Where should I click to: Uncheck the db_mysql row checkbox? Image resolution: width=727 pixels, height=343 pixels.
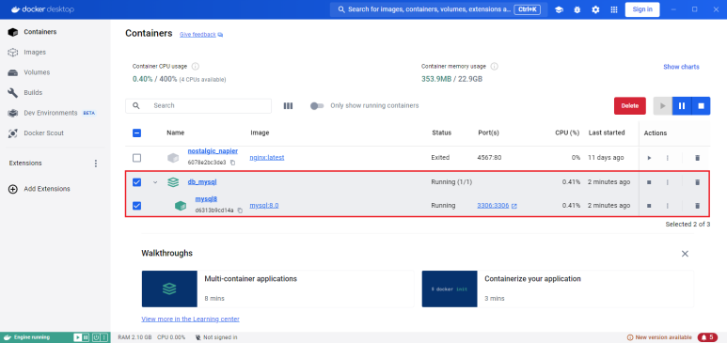pos(136,182)
